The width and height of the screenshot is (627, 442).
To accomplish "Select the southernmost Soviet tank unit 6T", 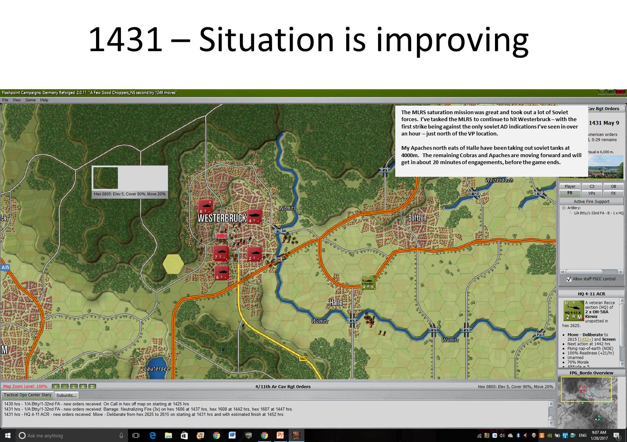I will pyautogui.click(x=222, y=273).
